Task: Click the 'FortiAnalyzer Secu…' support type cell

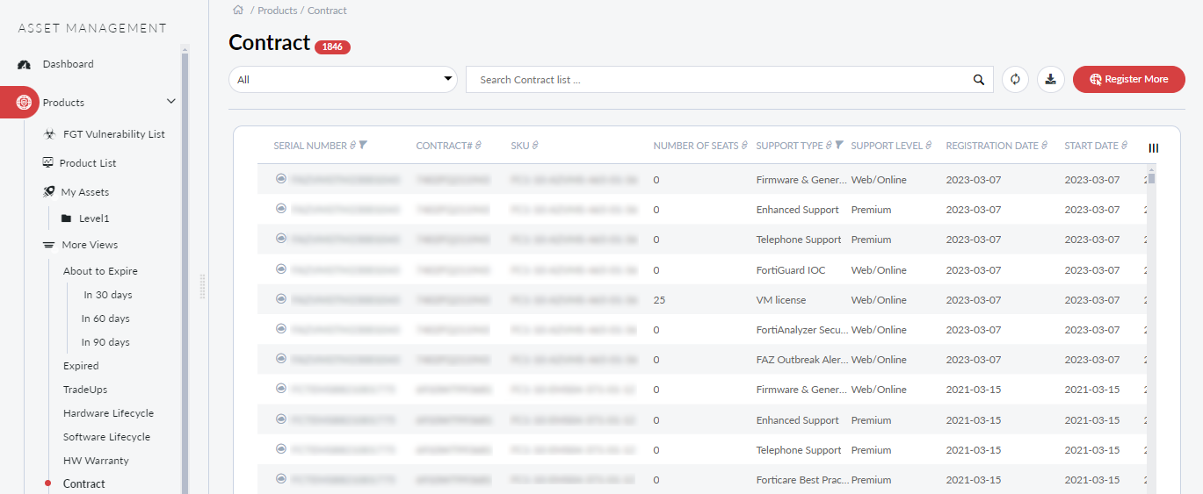Action: tap(802, 330)
